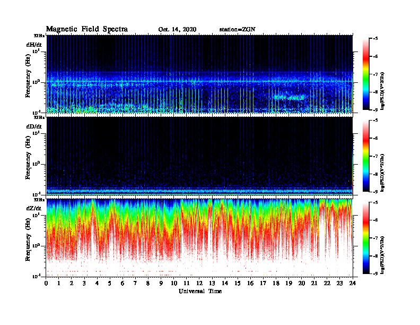
Task: Click hour tick label "3" on time axis
Action: pyautogui.click(x=84, y=284)
